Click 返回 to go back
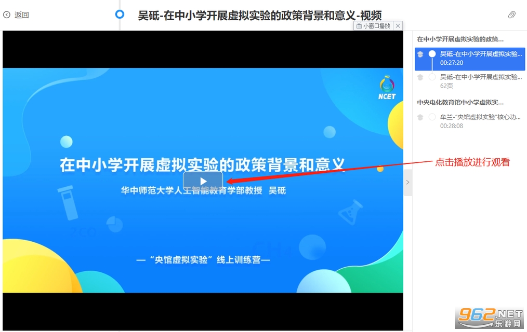The height and width of the screenshot is (332, 527). click(x=21, y=15)
